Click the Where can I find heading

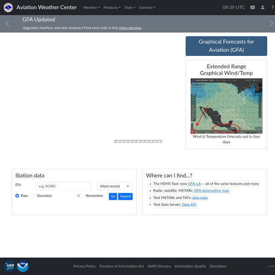coord(169,176)
